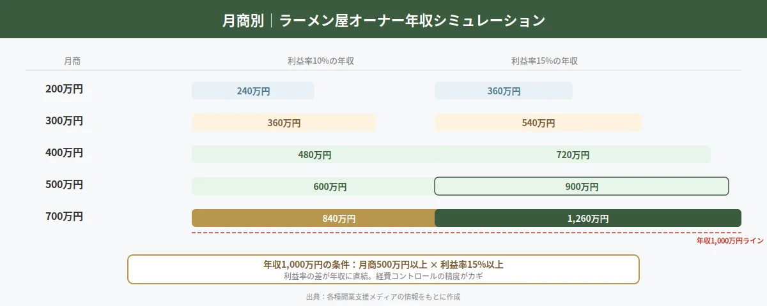This screenshot has width=767, height=306.
Task: Click the 出典 source credit line
Action: 383,296
